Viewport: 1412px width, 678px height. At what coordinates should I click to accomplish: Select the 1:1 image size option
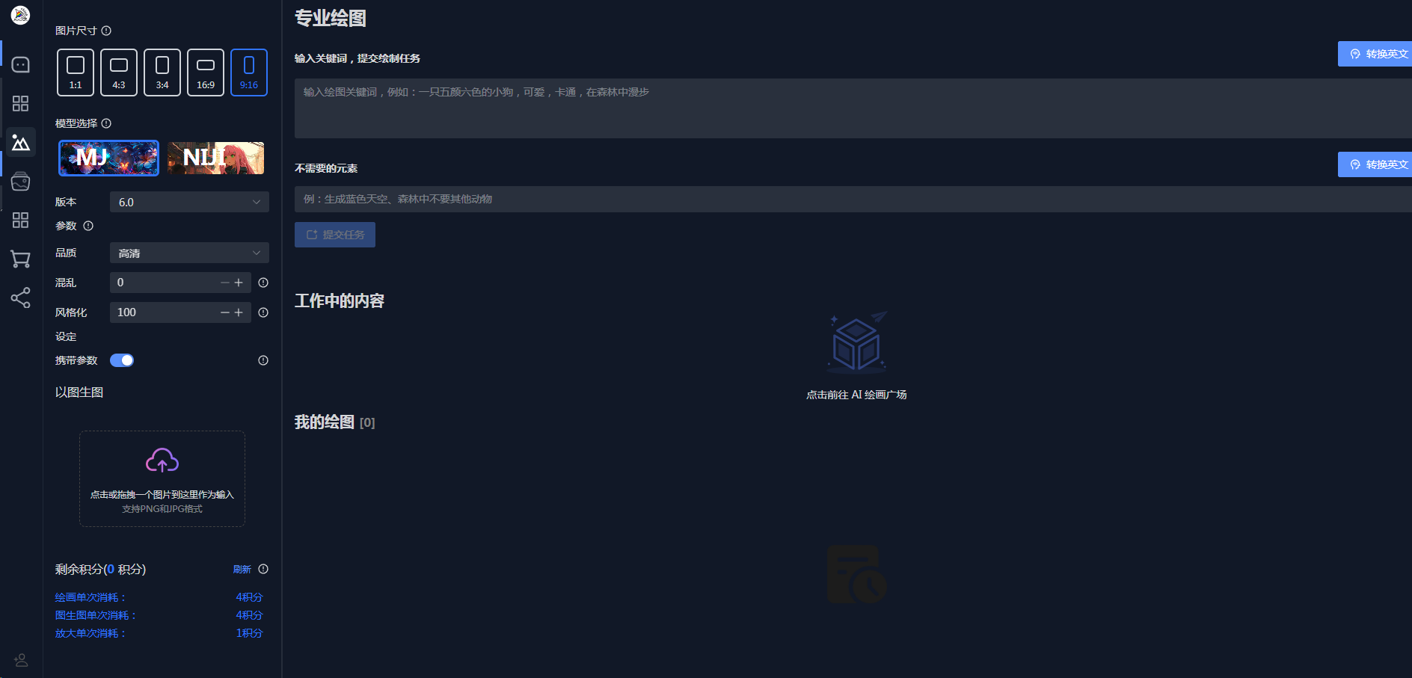(76, 73)
